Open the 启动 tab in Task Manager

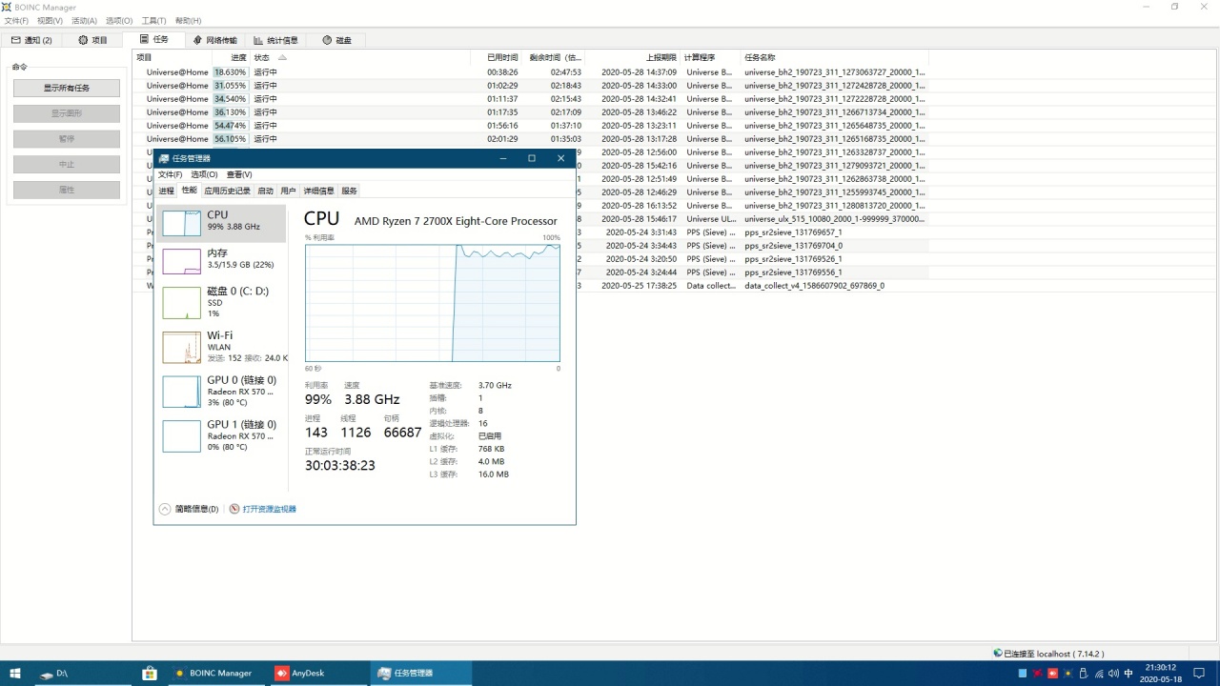265,191
